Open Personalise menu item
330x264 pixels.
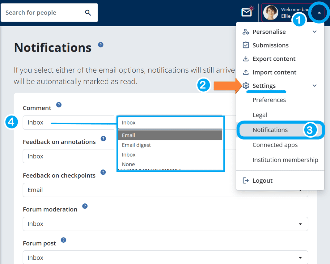click(280, 32)
